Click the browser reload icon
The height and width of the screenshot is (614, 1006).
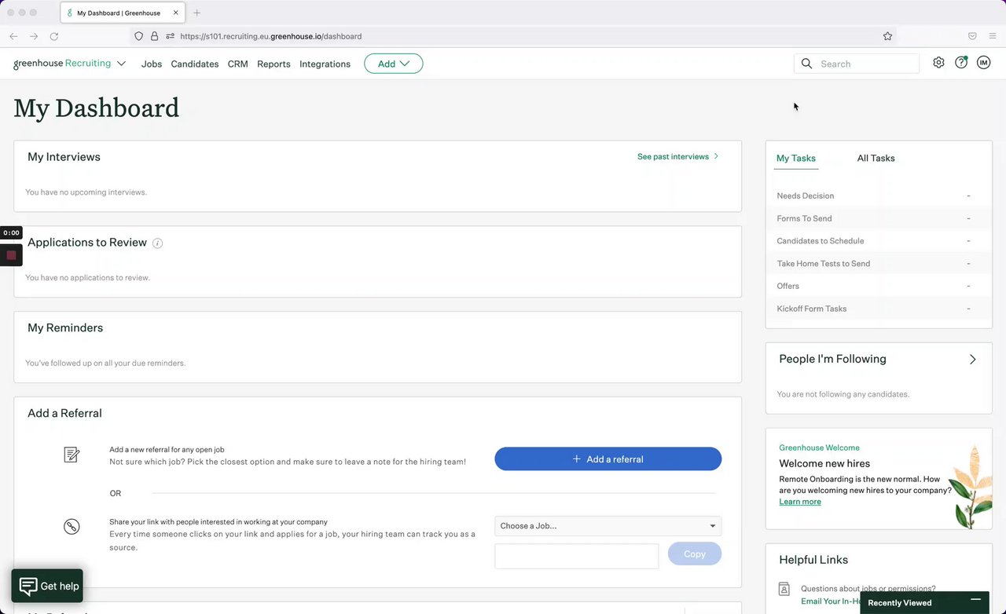tap(54, 36)
